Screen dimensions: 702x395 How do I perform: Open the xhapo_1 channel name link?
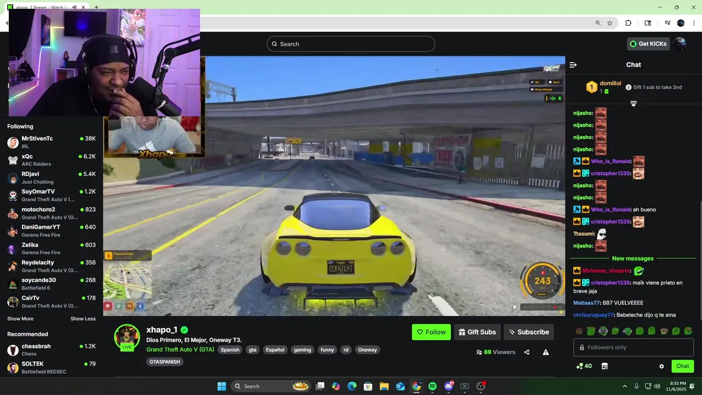pyautogui.click(x=162, y=330)
